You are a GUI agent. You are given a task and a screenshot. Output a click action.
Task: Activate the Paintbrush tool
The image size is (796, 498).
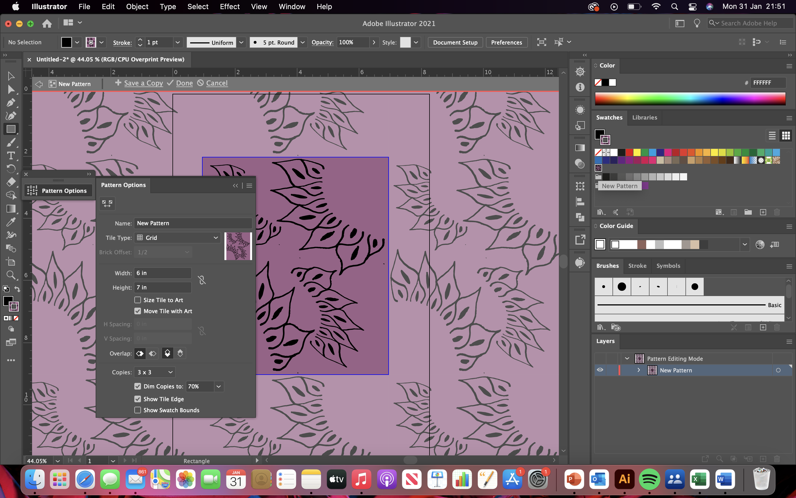(x=11, y=142)
